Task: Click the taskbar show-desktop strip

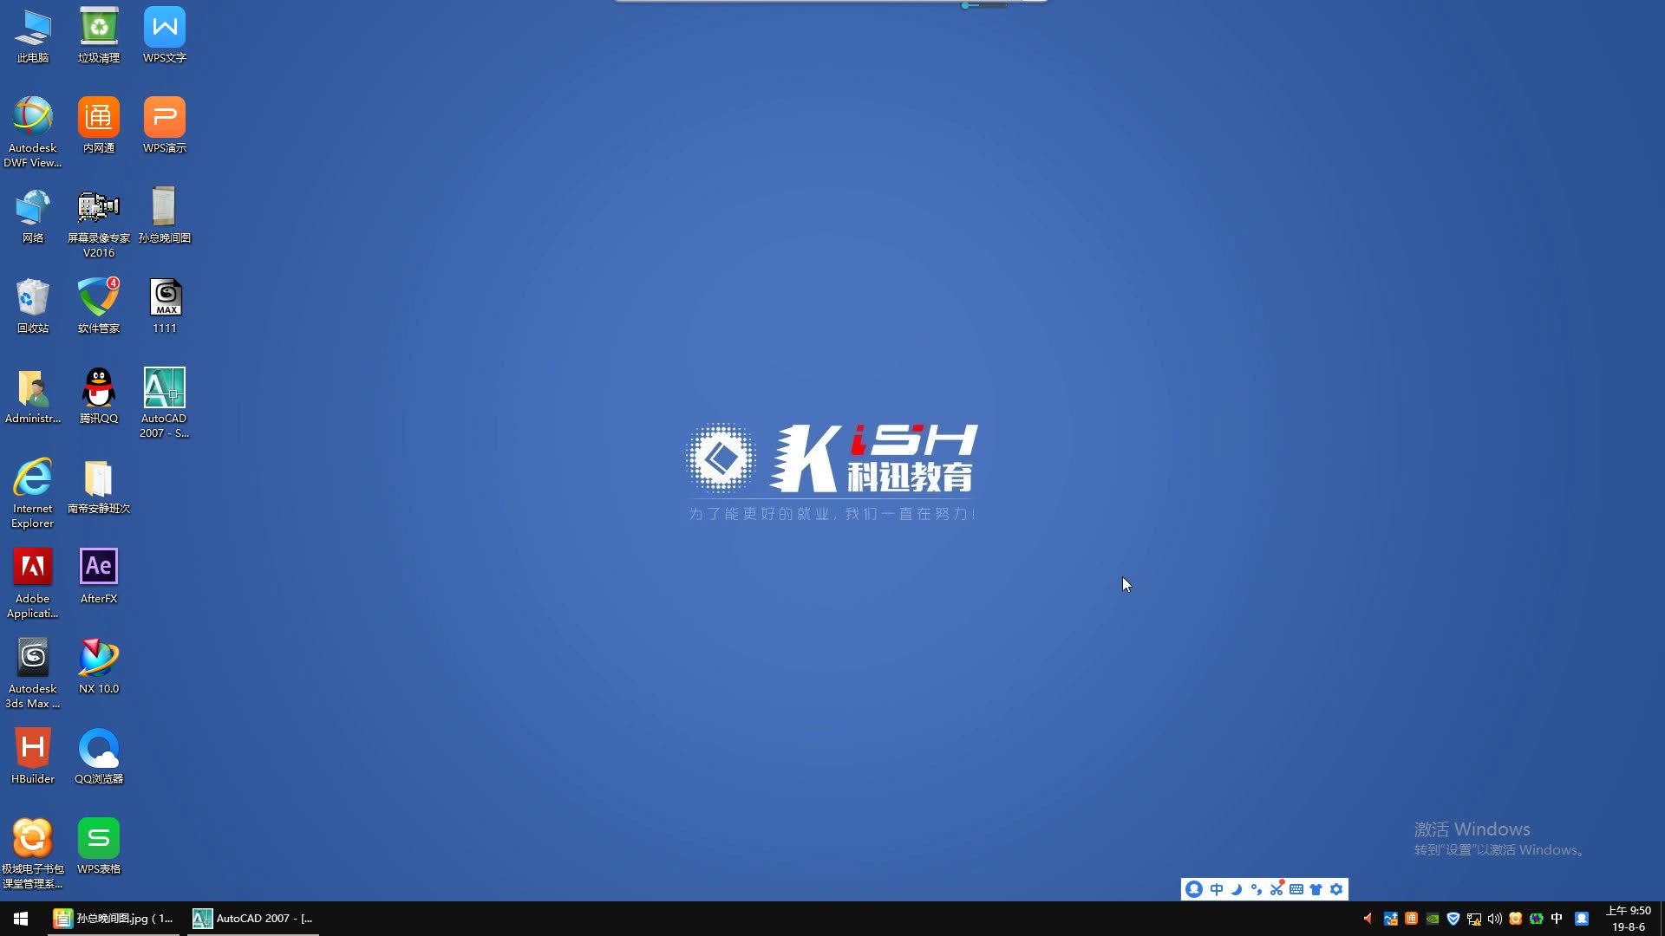Action: (x=1662, y=919)
